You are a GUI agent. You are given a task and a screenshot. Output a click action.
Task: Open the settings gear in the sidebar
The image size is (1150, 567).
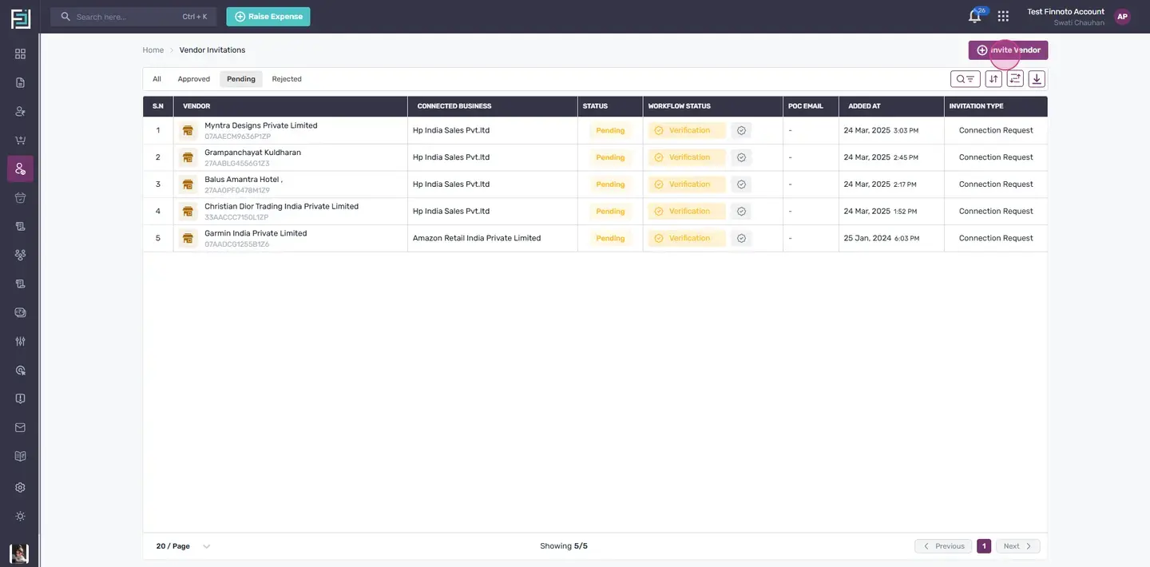(20, 487)
